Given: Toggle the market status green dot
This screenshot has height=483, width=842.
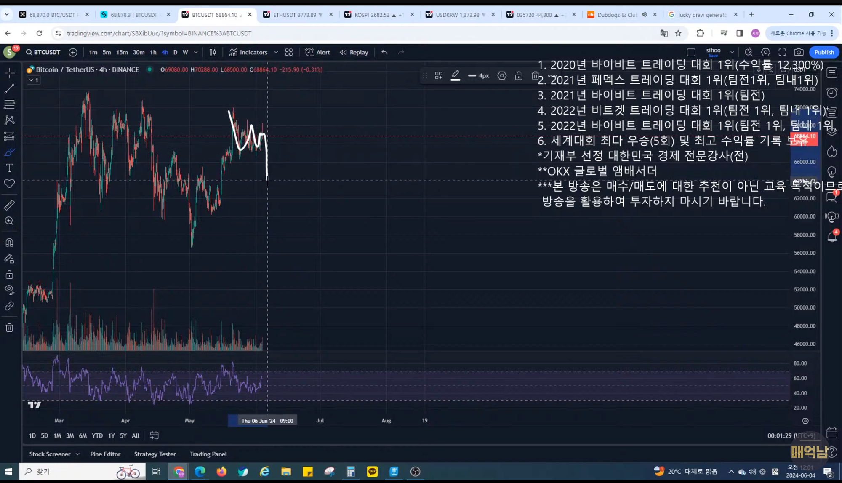Looking at the screenshot, I should click(x=149, y=69).
